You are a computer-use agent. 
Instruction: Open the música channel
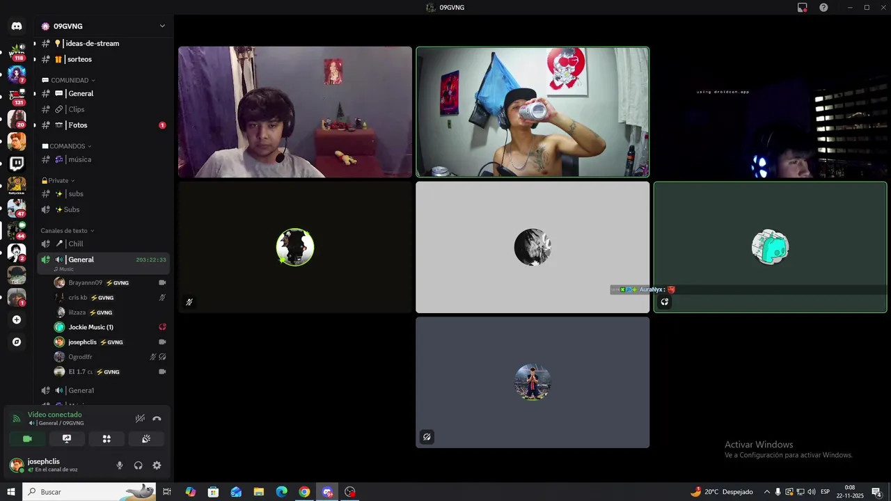[103, 159]
